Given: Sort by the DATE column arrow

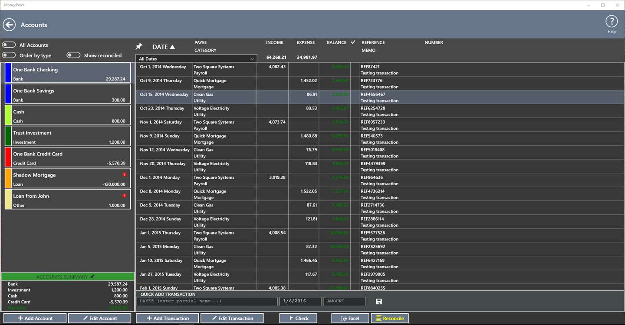Looking at the screenshot, I should (x=172, y=47).
